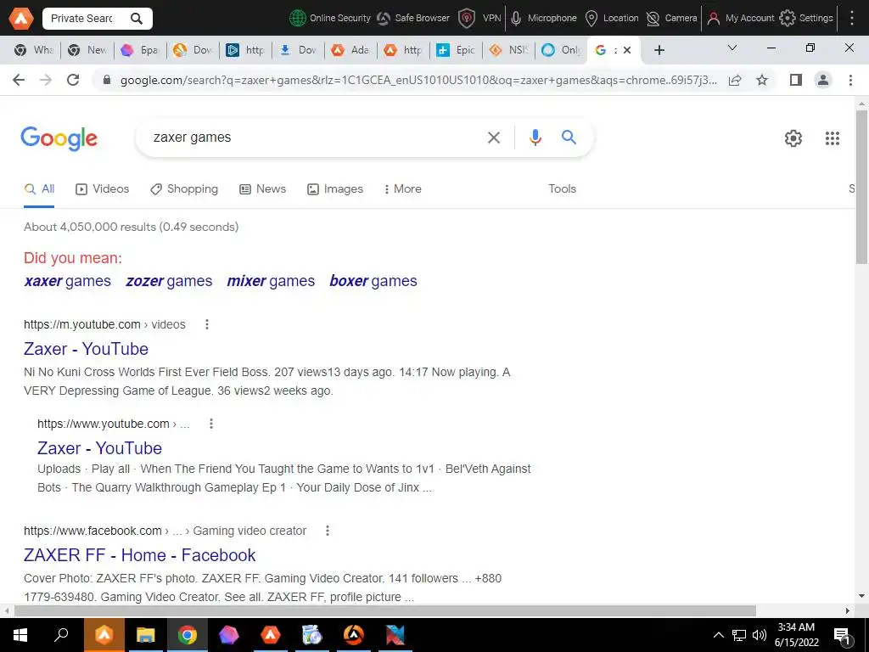Close the active Google tab
Viewport: 869px width, 652px height.
tap(627, 50)
